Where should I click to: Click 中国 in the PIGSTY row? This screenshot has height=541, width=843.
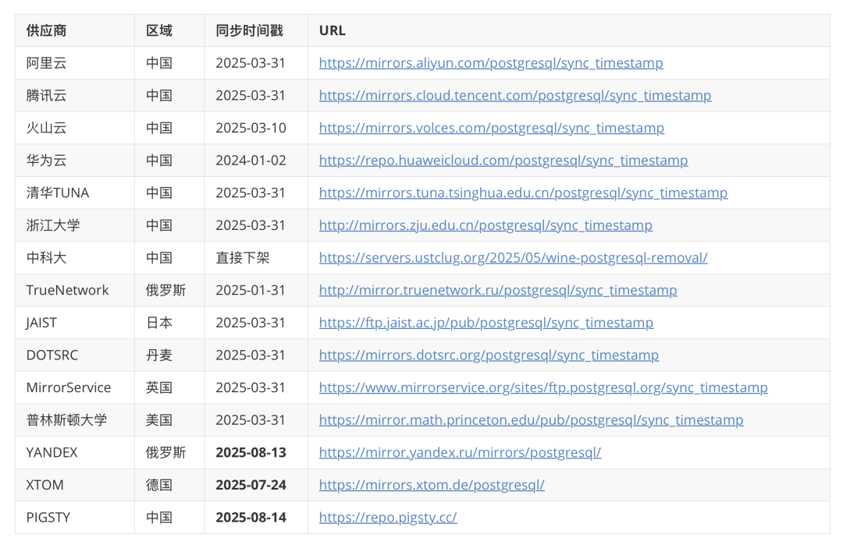point(159,518)
